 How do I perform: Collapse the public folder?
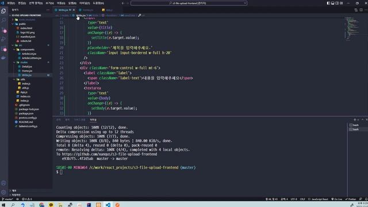click(22, 24)
